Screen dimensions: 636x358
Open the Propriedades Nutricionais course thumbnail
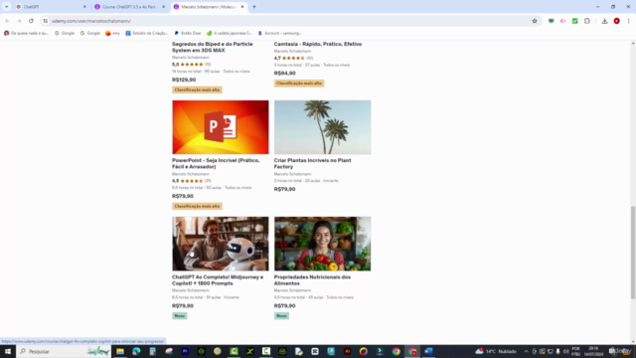coord(322,244)
